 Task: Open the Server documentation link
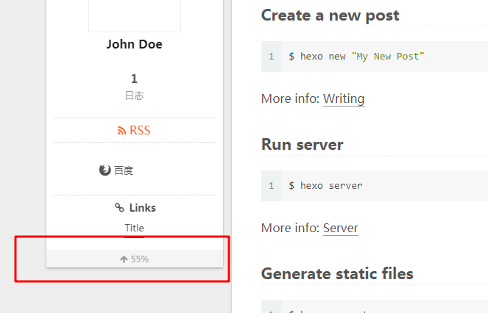pos(341,228)
